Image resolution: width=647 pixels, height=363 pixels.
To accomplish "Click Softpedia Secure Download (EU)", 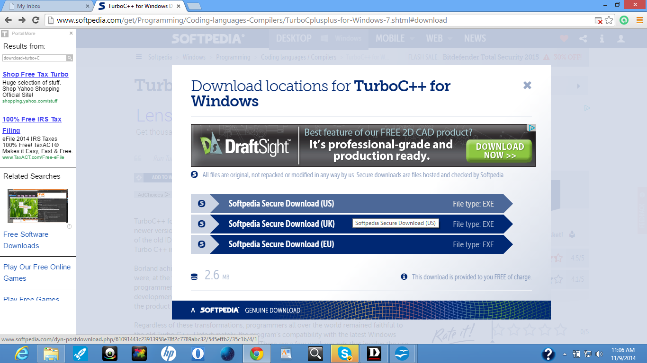I will click(x=281, y=244).
